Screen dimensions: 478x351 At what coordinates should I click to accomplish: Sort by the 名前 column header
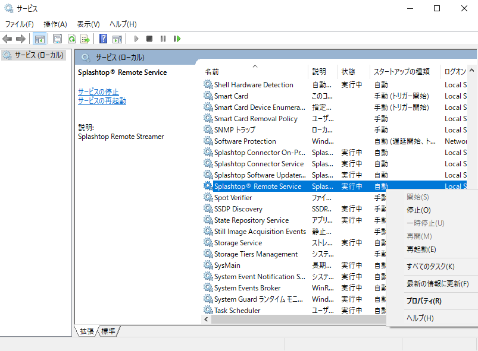pyautogui.click(x=254, y=71)
